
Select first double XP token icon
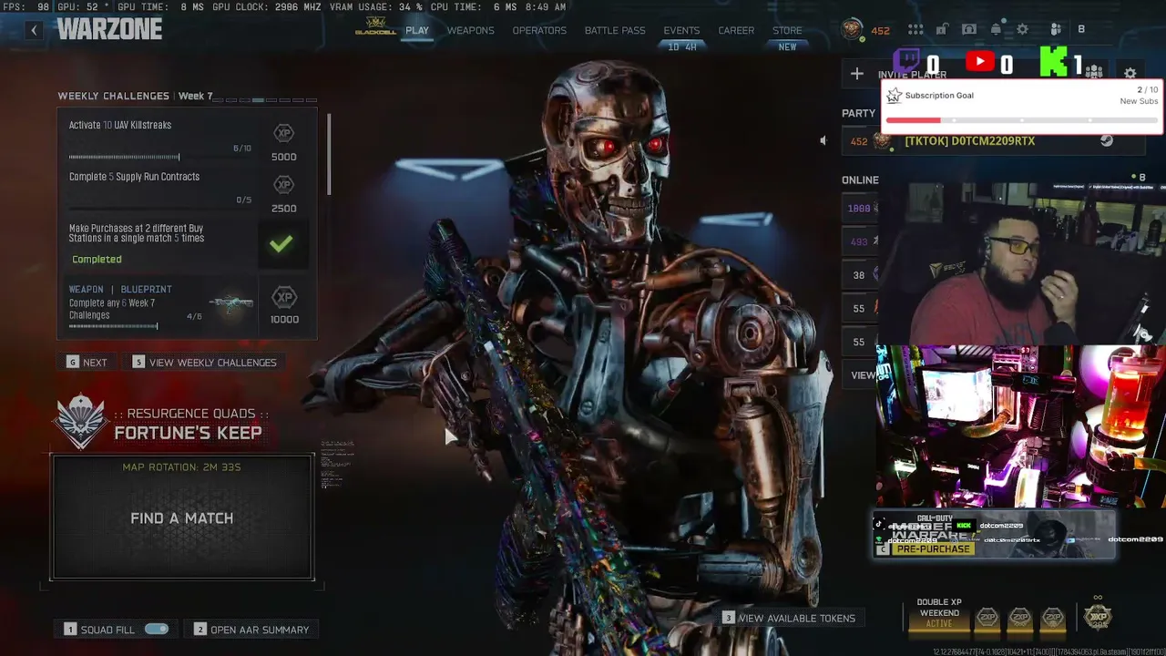pos(987,618)
